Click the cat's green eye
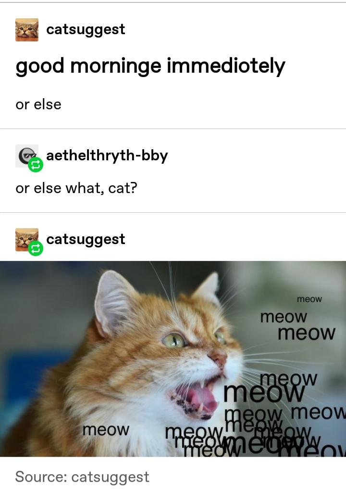This screenshot has width=346, height=491. click(x=173, y=340)
